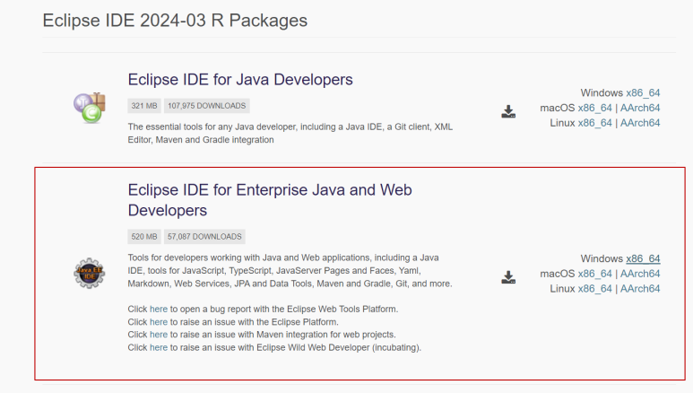The image size is (693, 393).
Task: Download macOS x86_64 build of Java Developers
Action: tap(594, 108)
